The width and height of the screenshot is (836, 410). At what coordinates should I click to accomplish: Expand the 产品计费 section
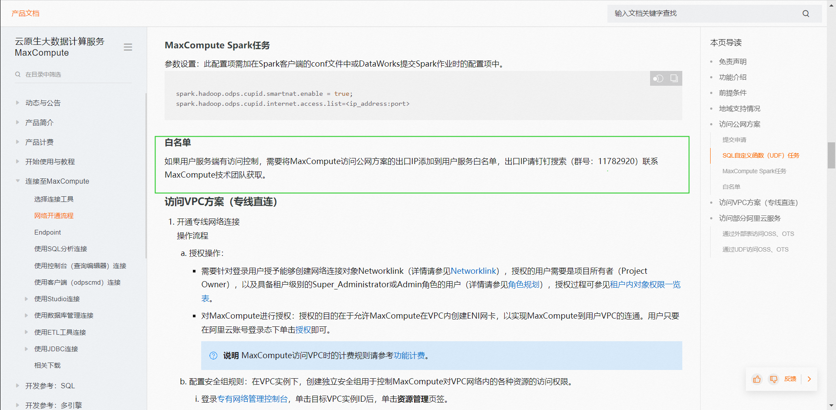click(x=17, y=142)
